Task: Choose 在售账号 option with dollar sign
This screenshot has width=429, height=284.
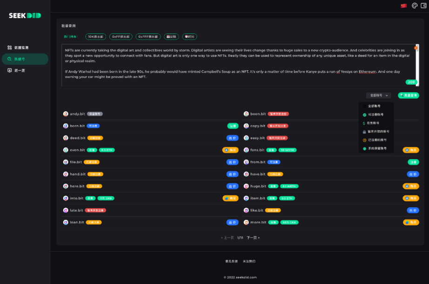Action: [373, 123]
